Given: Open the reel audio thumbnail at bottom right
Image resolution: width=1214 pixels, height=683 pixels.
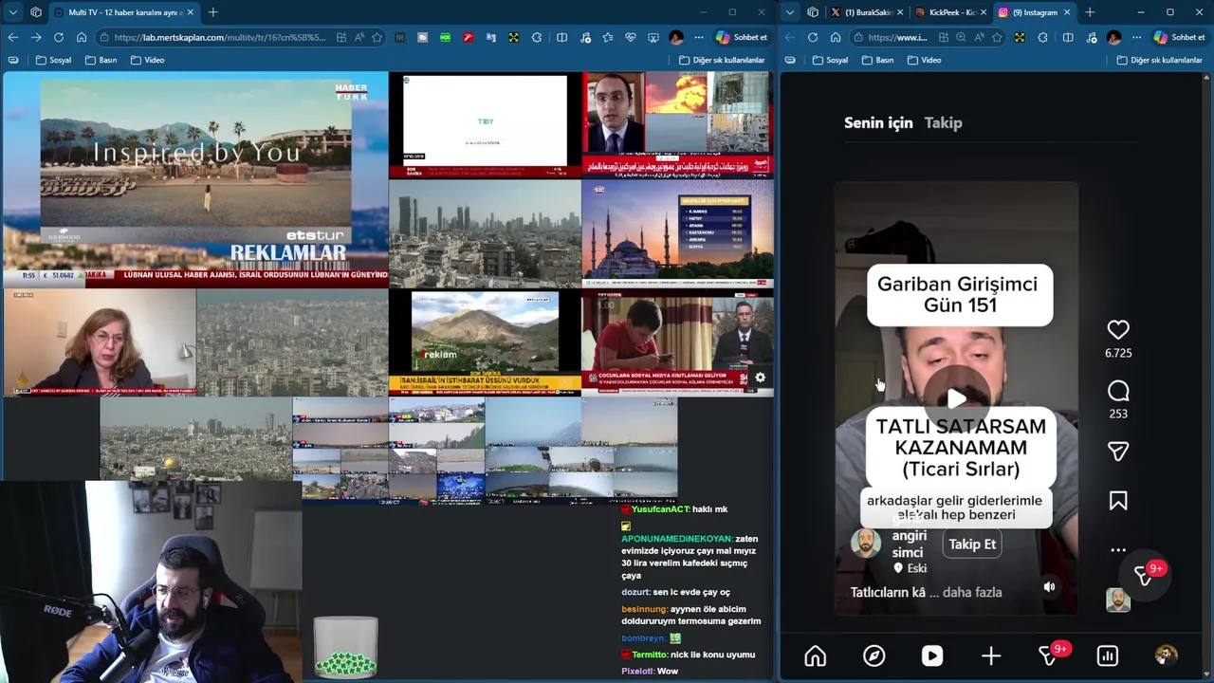Looking at the screenshot, I should (x=1118, y=600).
